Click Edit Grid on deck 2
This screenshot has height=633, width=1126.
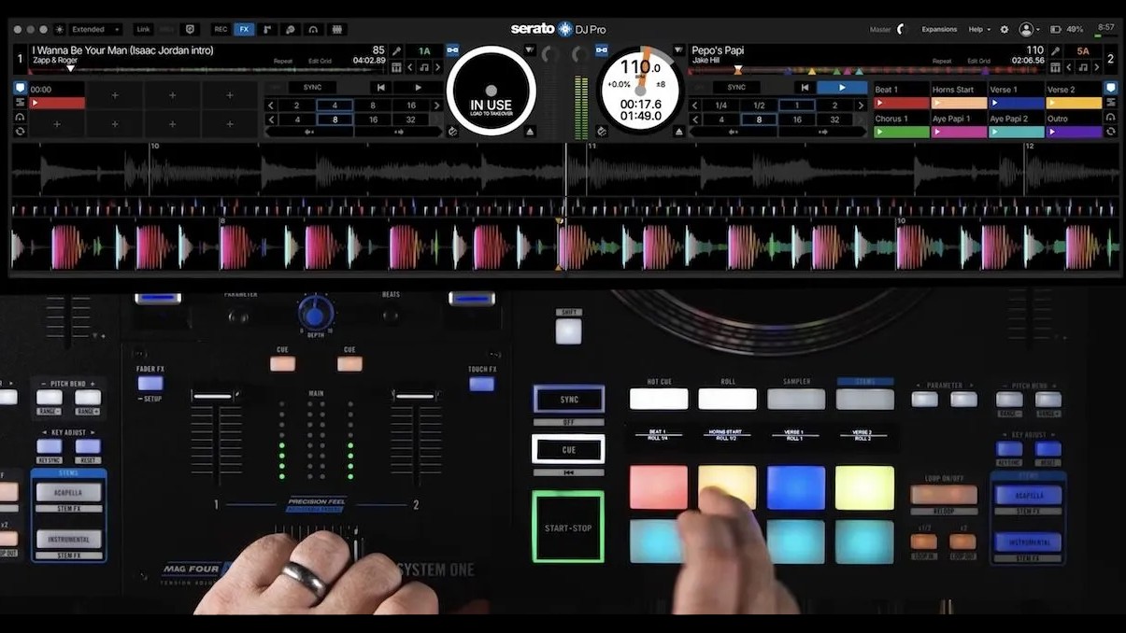pos(978,62)
